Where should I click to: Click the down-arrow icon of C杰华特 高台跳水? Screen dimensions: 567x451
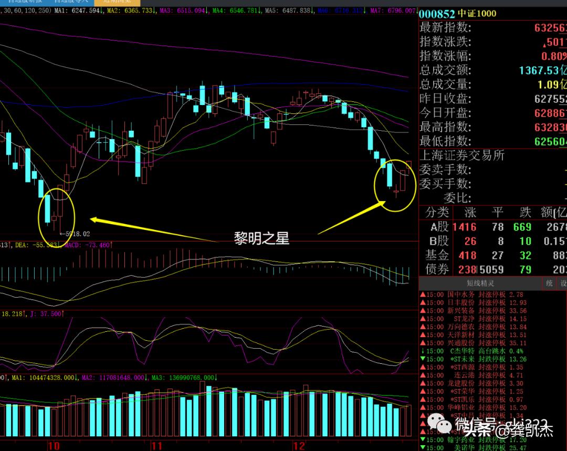(x=422, y=351)
